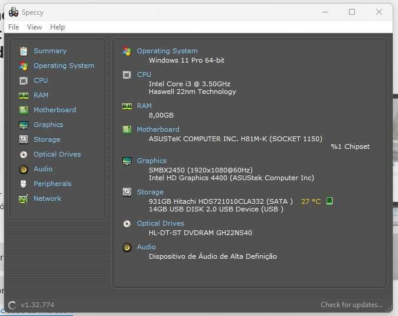Image resolution: width=398 pixels, height=316 pixels.
Task: Select the Network card icon in sidebar
Action: click(x=24, y=199)
